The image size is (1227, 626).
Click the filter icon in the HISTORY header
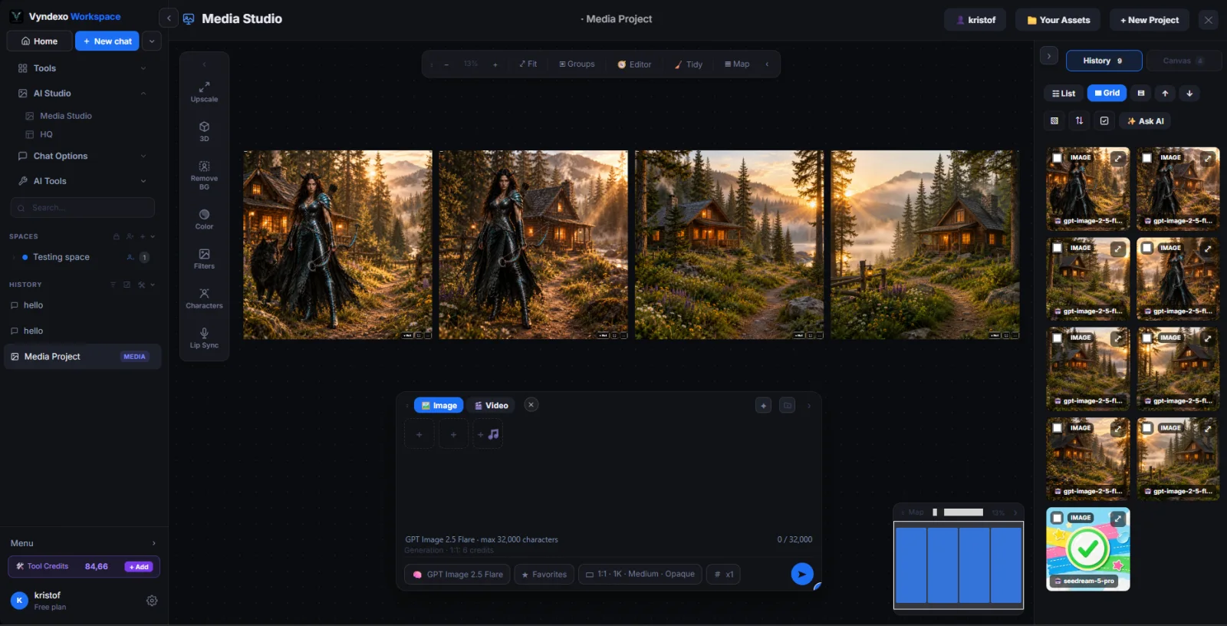click(113, 285)
